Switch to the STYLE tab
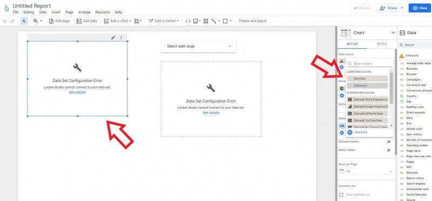432x201 pixels. coord(382,44)
